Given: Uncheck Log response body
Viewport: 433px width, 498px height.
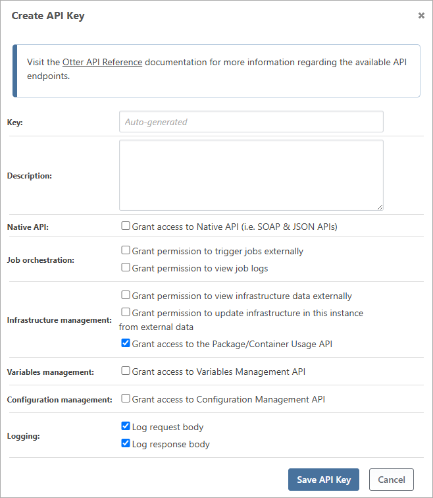Looking at the screenshot, I should [126, 443].
